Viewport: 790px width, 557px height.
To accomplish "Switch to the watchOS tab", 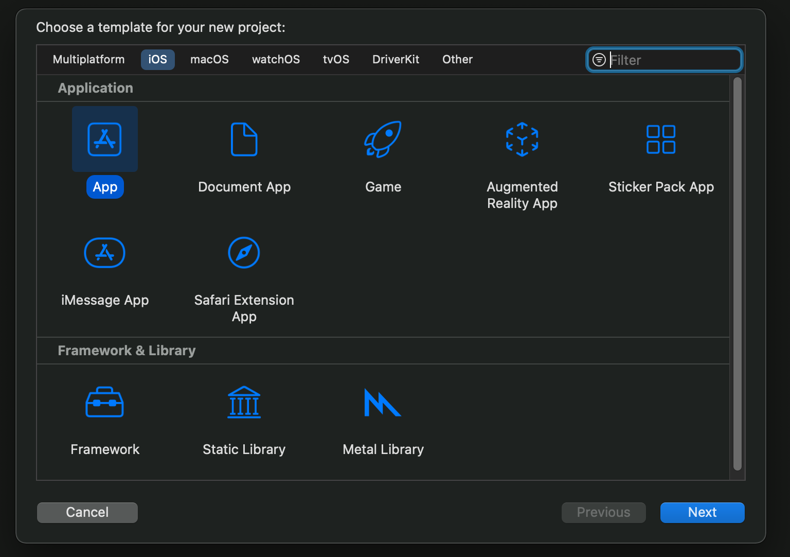I will [276, 59].
